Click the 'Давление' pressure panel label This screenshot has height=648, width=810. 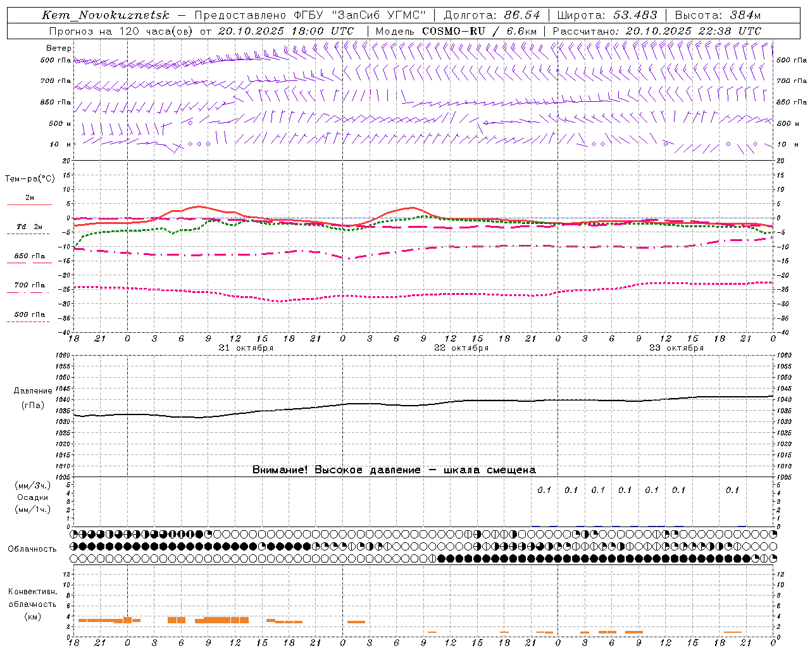[33, 391]
